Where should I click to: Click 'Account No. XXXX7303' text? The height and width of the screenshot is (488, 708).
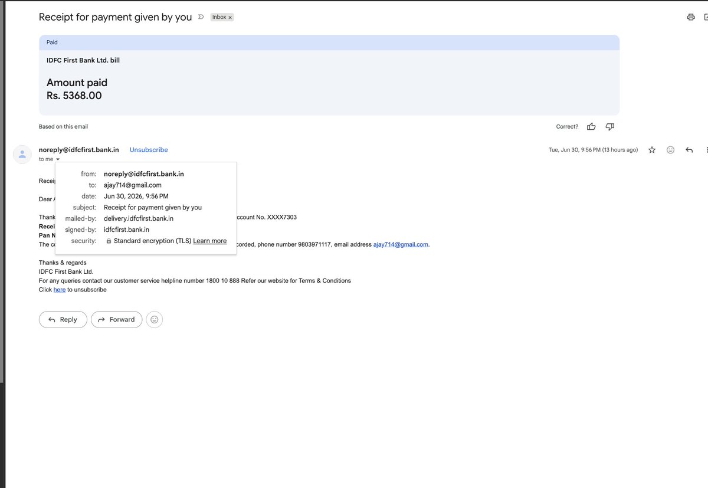[x=266, y=217]
